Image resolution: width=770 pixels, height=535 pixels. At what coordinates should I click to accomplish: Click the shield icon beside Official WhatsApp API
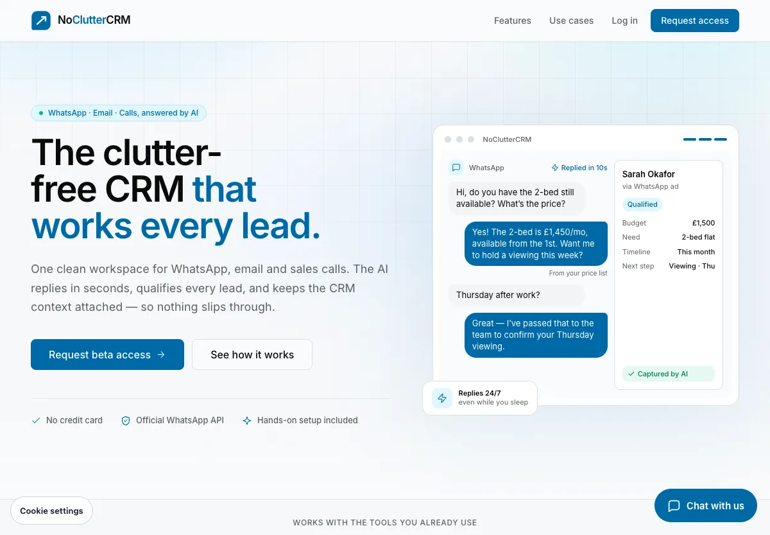[x=126, y=421]
